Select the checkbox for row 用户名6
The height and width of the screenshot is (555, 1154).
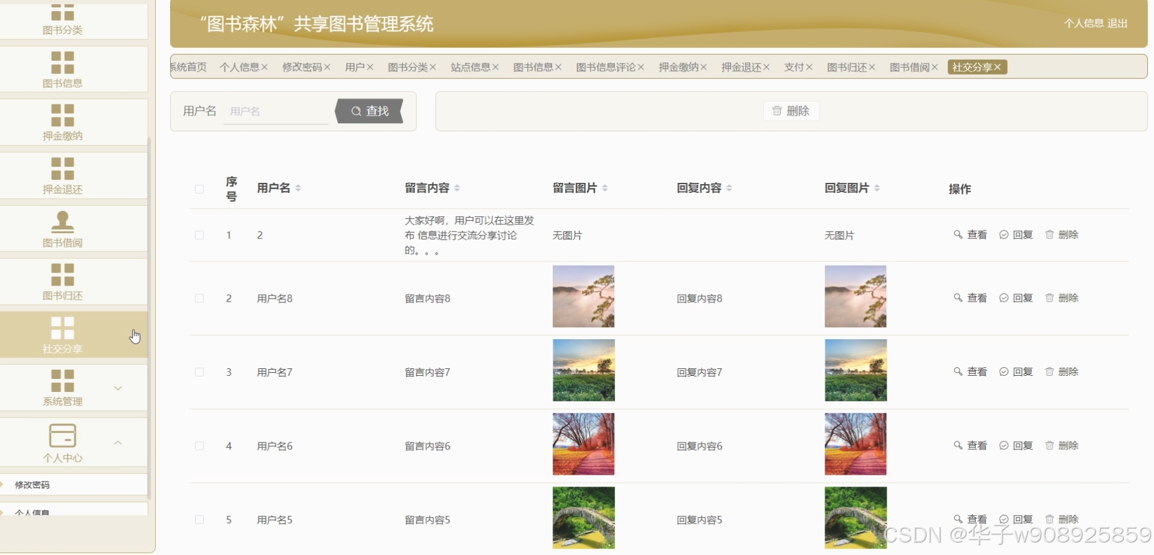[199, 446]
